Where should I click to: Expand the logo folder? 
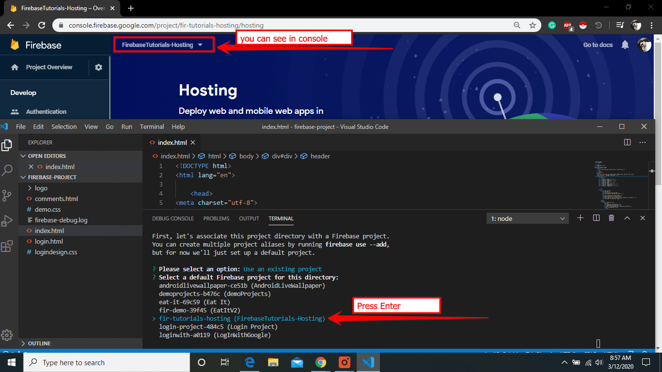pos(80,188)
